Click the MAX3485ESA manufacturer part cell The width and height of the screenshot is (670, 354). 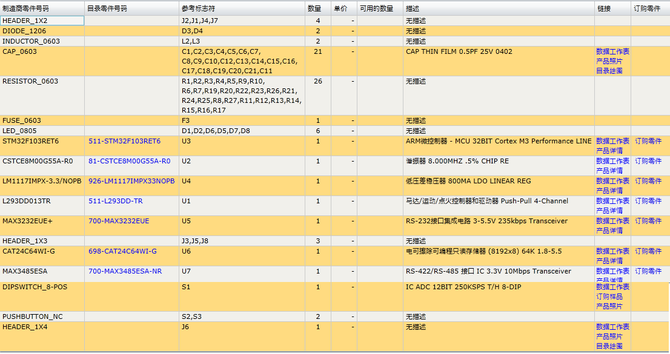click(42, 274)
